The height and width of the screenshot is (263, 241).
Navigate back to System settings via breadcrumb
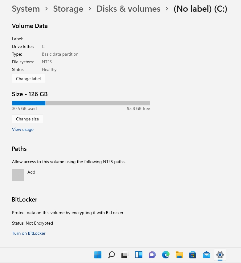click(26, 9)
